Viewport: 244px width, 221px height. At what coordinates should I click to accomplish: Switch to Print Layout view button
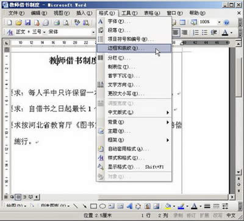click(18, 197)
